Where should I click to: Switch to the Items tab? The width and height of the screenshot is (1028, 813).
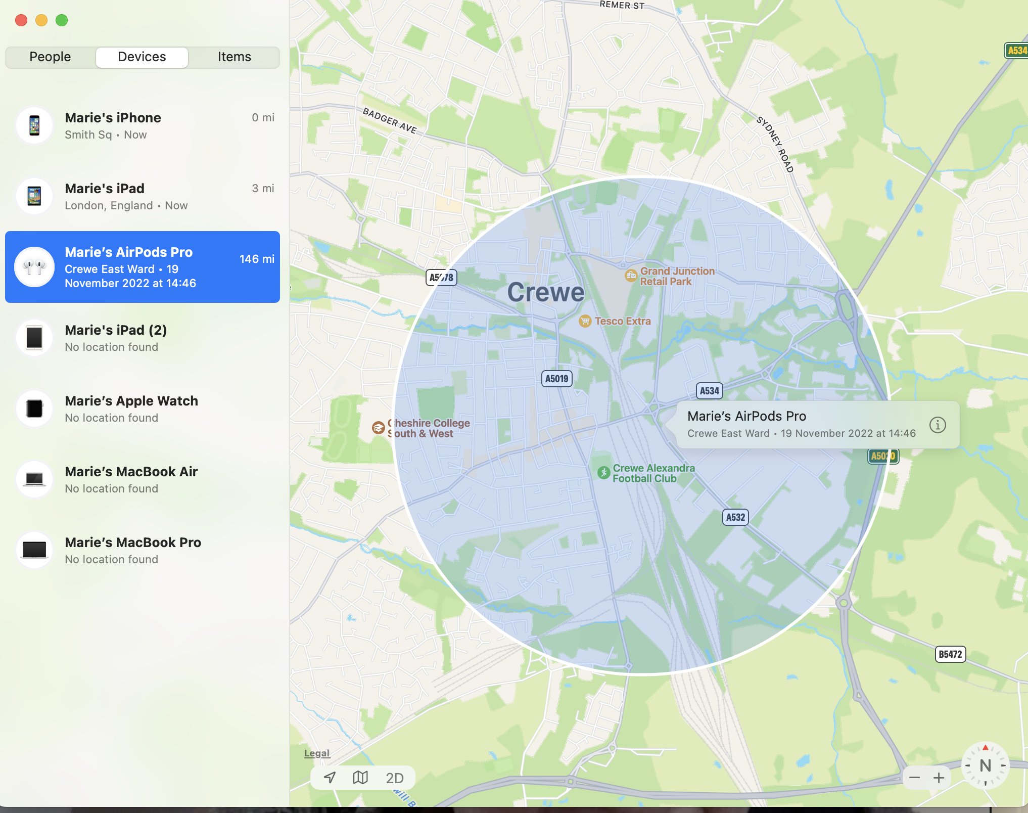234,57
